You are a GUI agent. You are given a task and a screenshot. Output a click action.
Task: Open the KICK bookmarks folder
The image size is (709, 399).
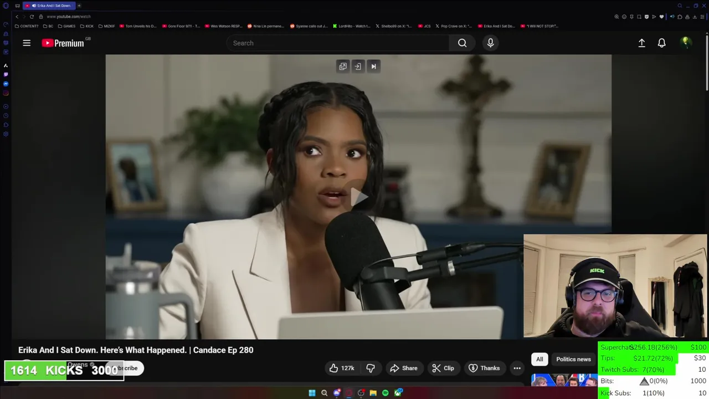(87, 26)
